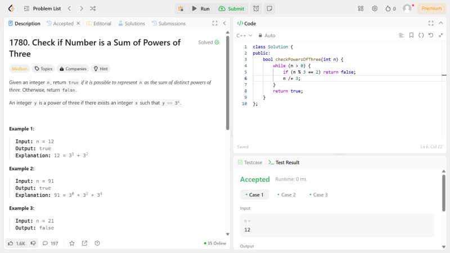Open settings gear icon

(375, 8)
